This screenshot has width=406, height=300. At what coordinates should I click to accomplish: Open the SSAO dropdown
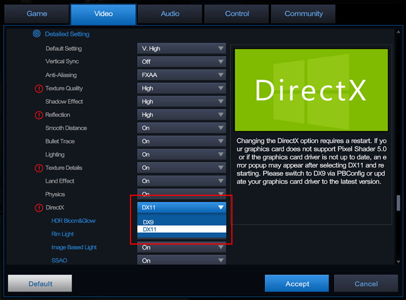click(182, 260)
